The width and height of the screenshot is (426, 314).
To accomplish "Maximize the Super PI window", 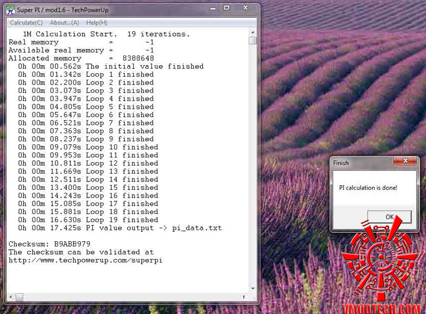I will (x=227, y=8).
